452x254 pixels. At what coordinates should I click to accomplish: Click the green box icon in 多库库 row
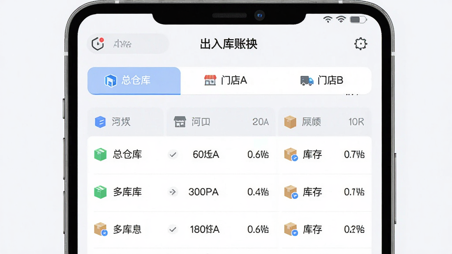point(100,192)
